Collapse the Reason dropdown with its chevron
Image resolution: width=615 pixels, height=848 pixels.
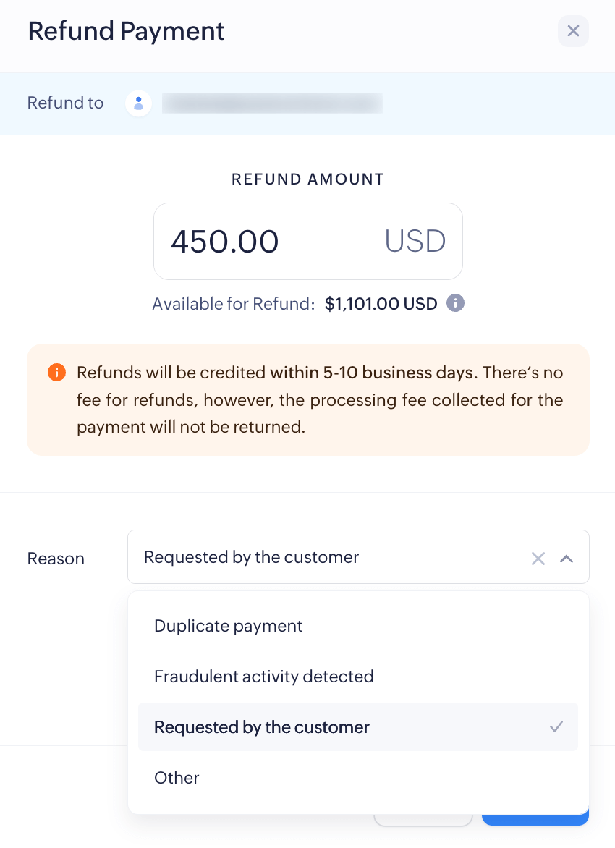(567, 557)
